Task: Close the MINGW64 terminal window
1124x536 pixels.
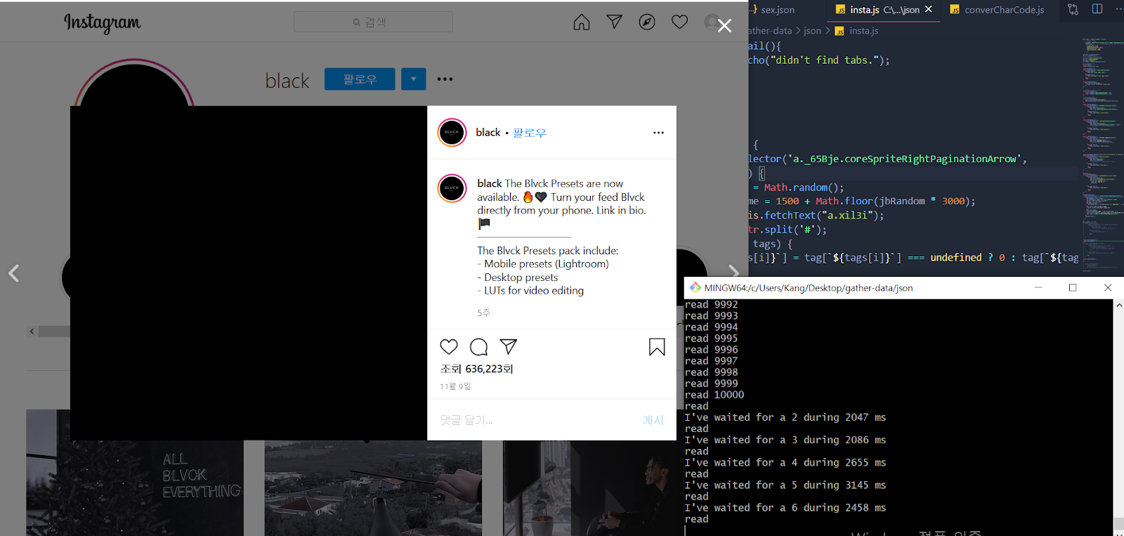Action: click(1108, 287)
